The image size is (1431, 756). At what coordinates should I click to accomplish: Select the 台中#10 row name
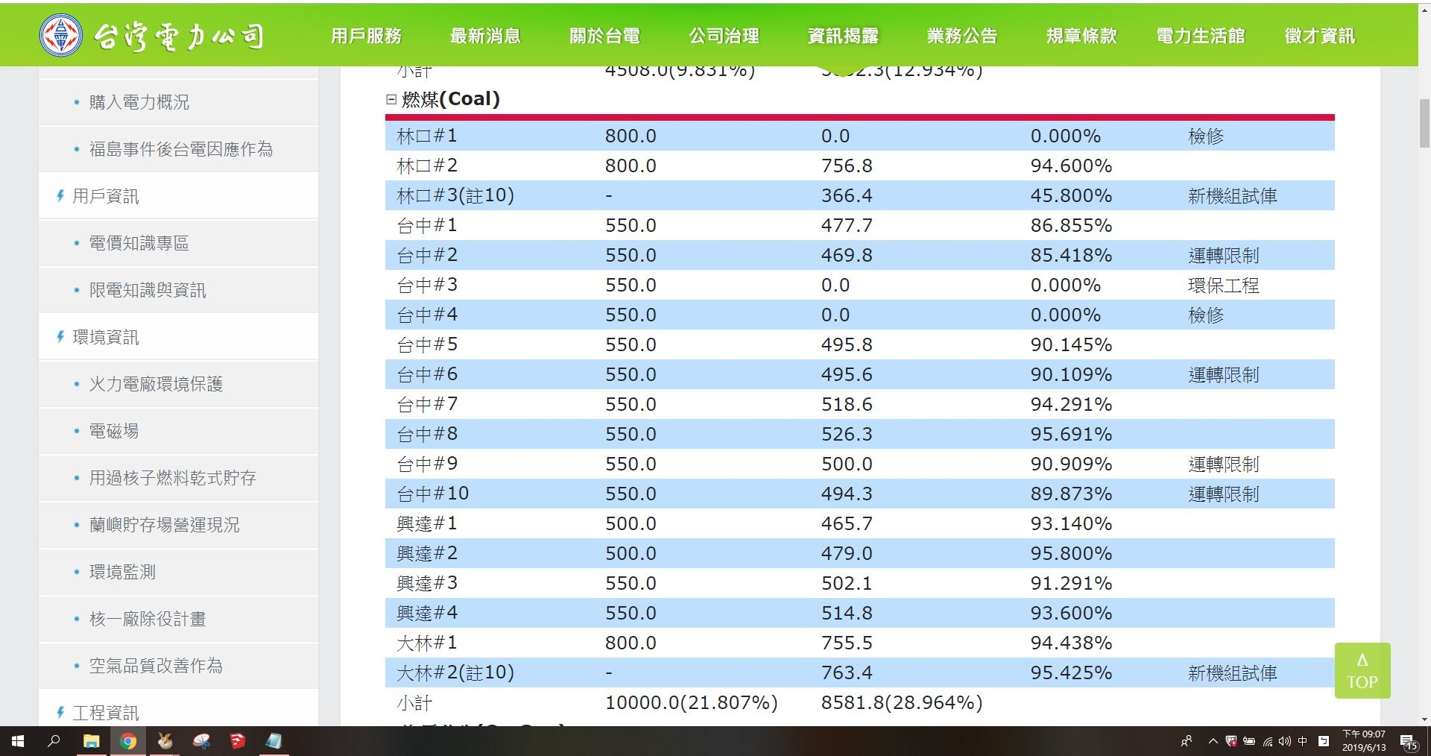[433, 494]
